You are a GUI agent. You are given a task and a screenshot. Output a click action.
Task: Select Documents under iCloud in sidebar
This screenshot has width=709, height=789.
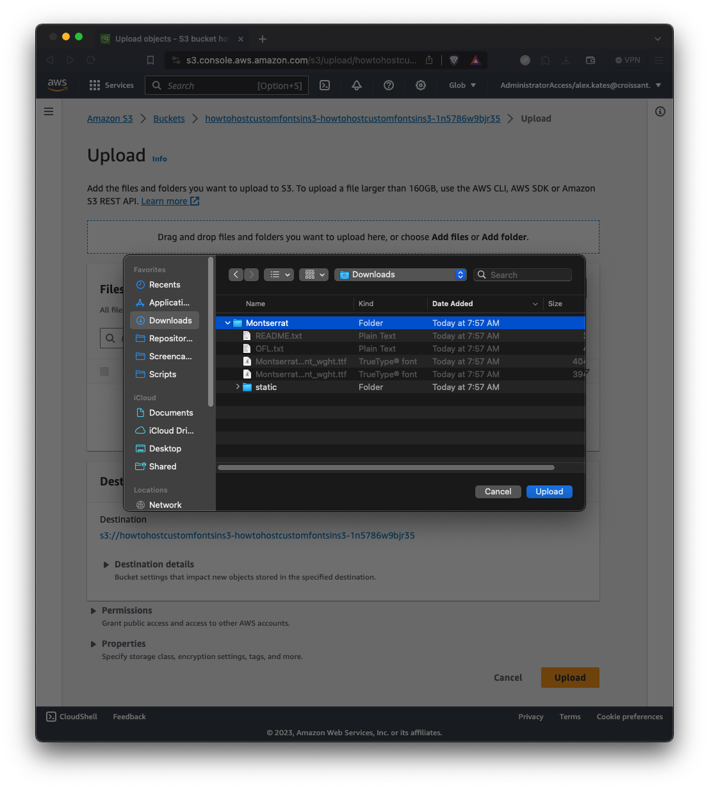coord(165,412)
